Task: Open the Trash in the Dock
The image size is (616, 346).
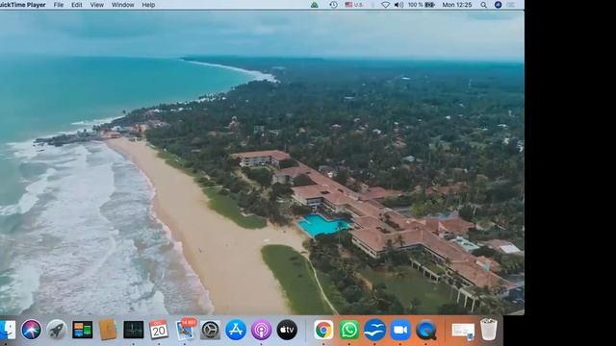Action: [x=489, y=330]
